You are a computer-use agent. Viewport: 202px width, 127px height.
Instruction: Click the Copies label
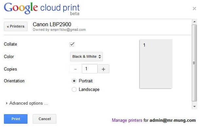[x=10, y=69]
